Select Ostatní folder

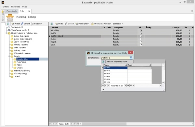[17, 76]
